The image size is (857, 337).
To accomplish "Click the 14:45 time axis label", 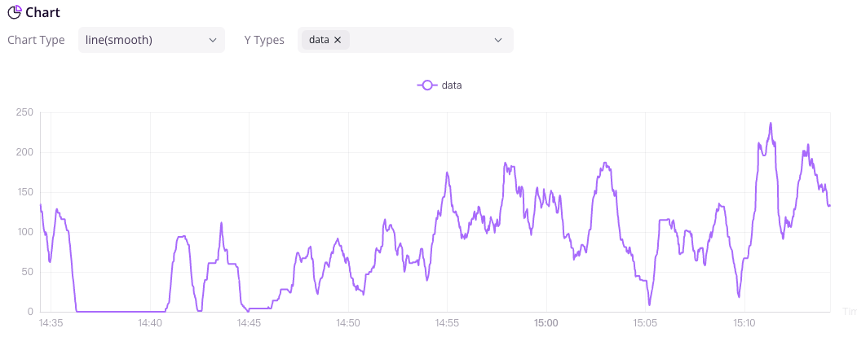I will pos(249,323).
